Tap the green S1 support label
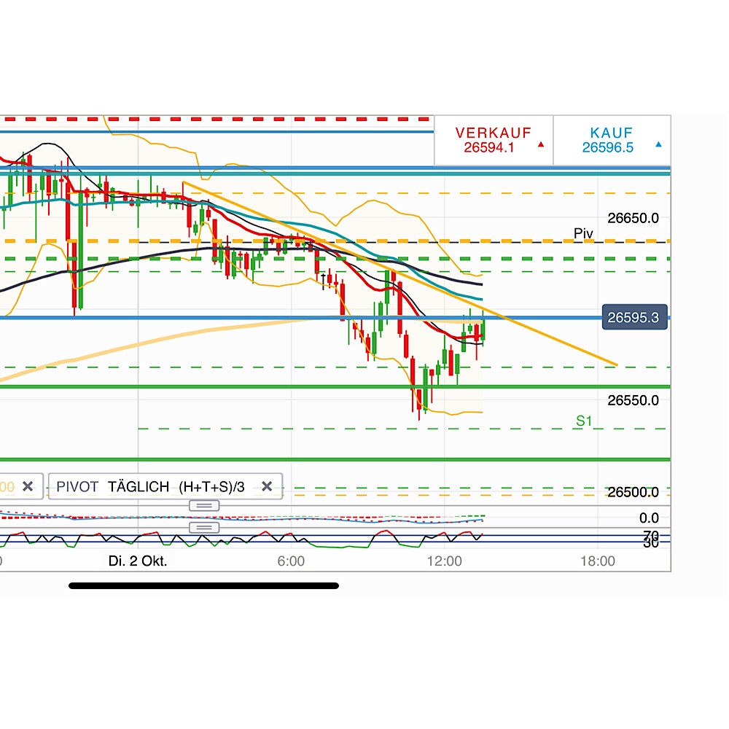729x729 pixels. (582, 421)
